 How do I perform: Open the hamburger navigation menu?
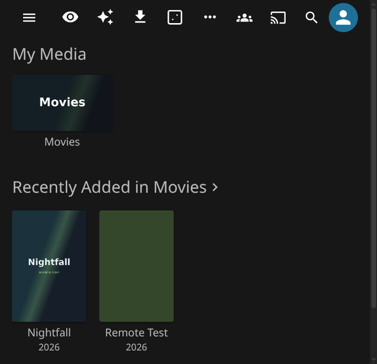29,18
